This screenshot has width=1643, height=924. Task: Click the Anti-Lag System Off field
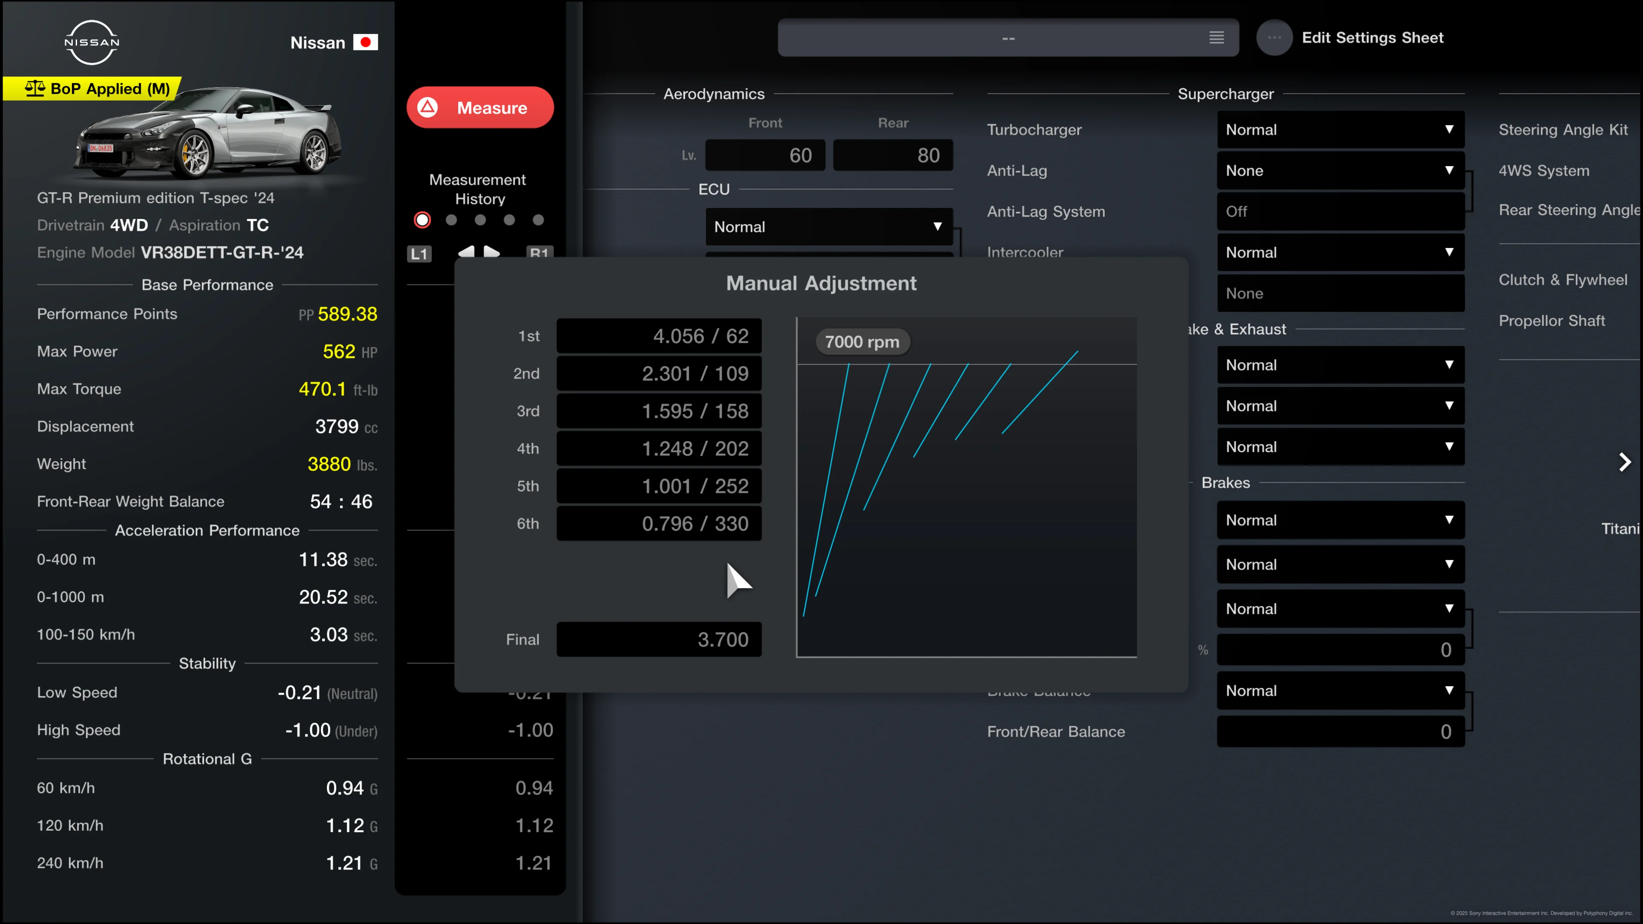click(x=1340, y=211)
